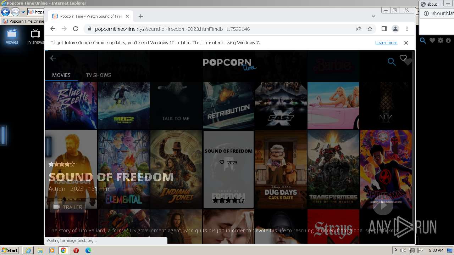Screen dimensions: 454x255
Task: Click the Sound of Freedom card star rating
Action: [228, 200]
